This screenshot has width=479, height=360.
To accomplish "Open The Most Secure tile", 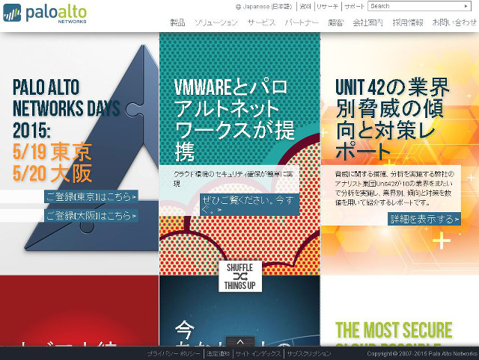I will point(400,310).
